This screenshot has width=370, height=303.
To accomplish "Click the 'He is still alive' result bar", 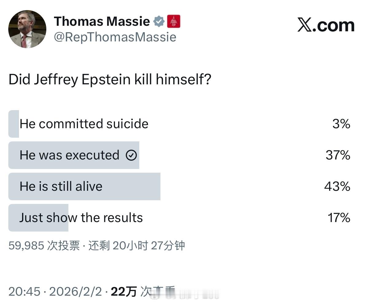I will pos(84,186).
